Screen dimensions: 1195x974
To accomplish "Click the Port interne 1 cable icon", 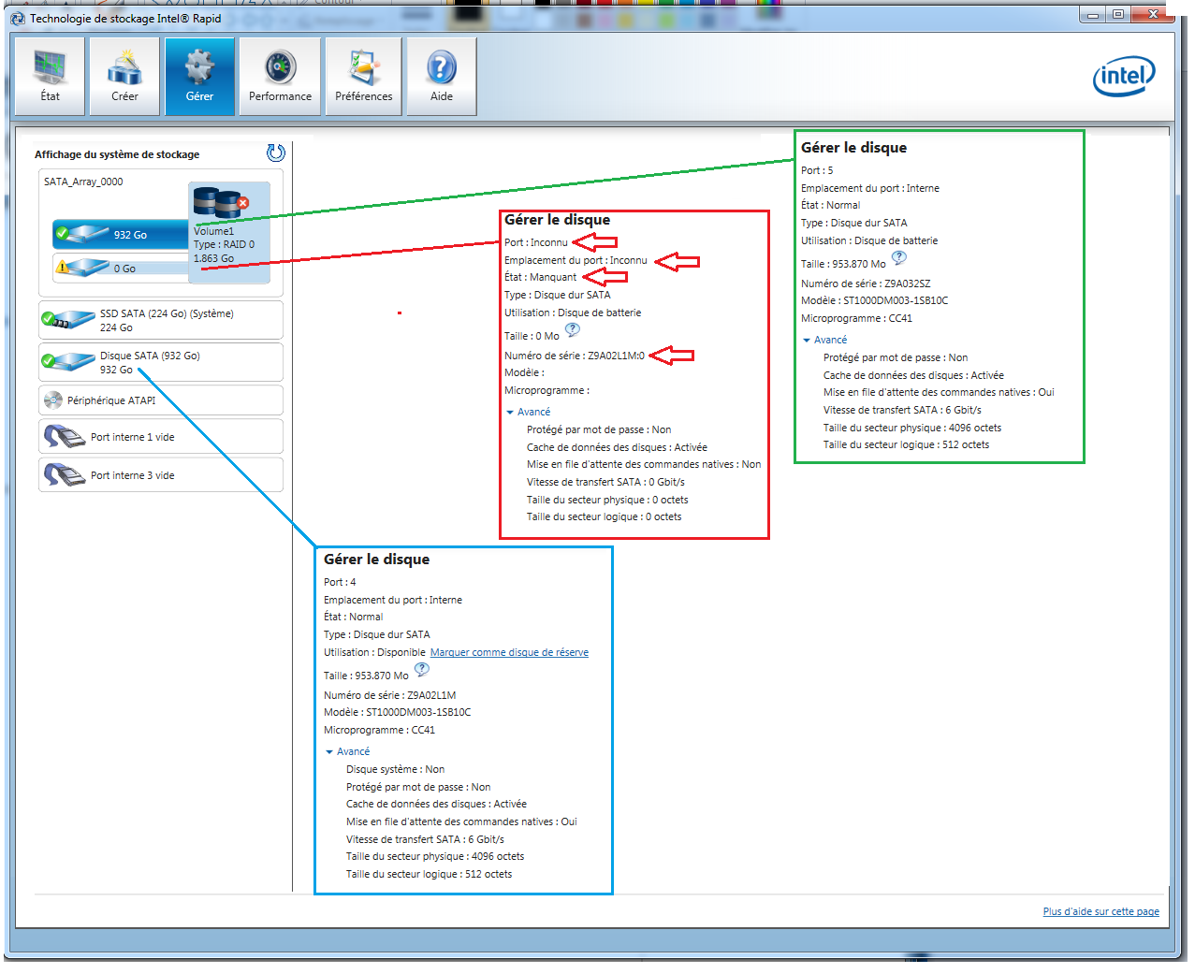I will click(65, 437).
